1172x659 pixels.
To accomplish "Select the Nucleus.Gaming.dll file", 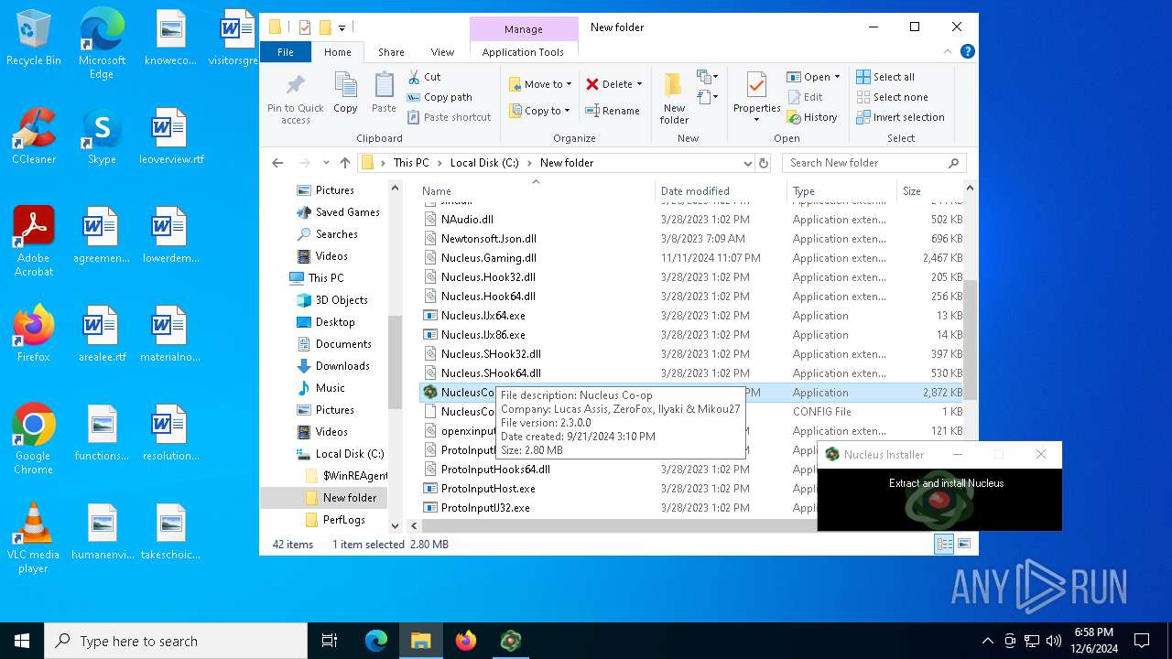I will click(x=488, y=258).
